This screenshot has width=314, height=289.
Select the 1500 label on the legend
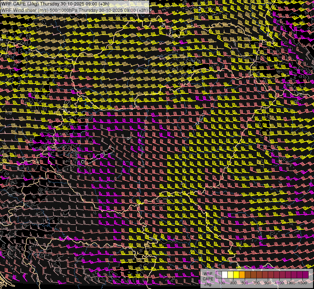pyautogui.click(x=302, y=283)
